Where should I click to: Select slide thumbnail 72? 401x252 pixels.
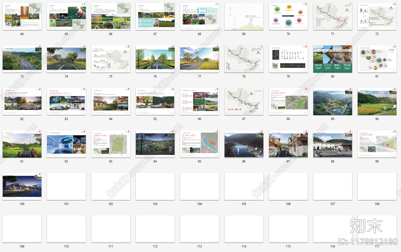tap(377, 16)
